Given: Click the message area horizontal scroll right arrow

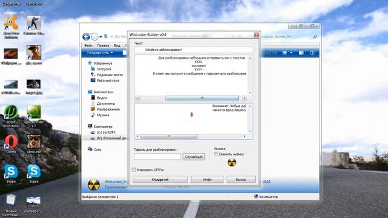Looking at the screenshot, I should [244, 98].
